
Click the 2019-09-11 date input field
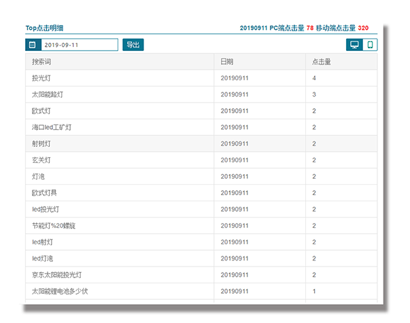[x=79, y=45]
